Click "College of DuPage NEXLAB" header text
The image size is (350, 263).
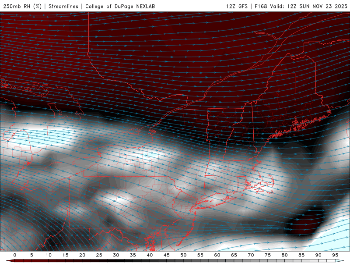pyautogui.click(x=120, y=6)
